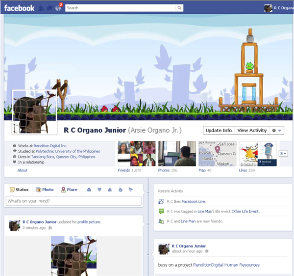The height and width of the screenshot is (276, 294).
Task: Open the messages icon in the header
Action: (x=49, y=8)
